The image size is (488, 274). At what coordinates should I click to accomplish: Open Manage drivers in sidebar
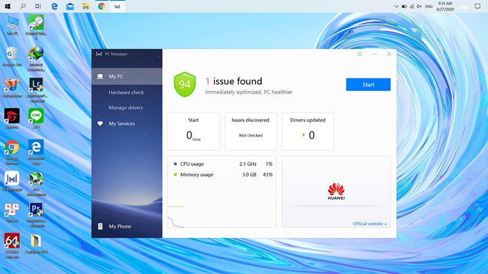(x=127, y=108)
